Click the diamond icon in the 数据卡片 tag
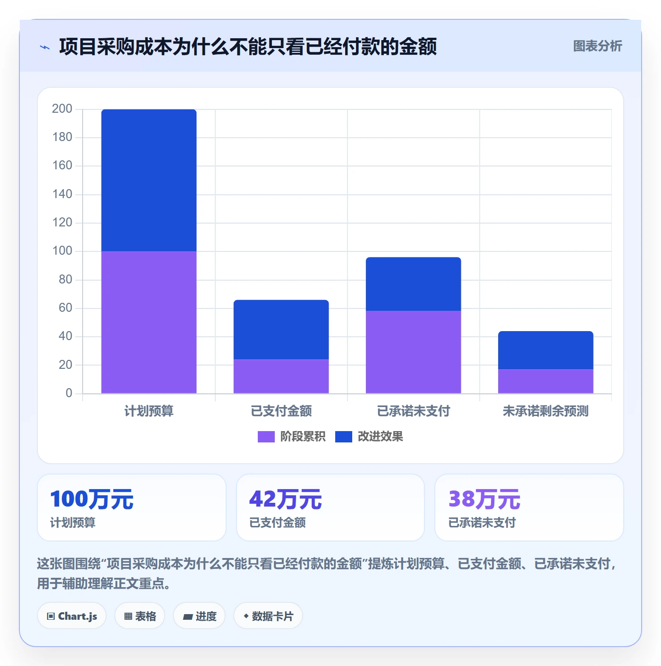Viewport: 661px width, 666px height. 246,616
